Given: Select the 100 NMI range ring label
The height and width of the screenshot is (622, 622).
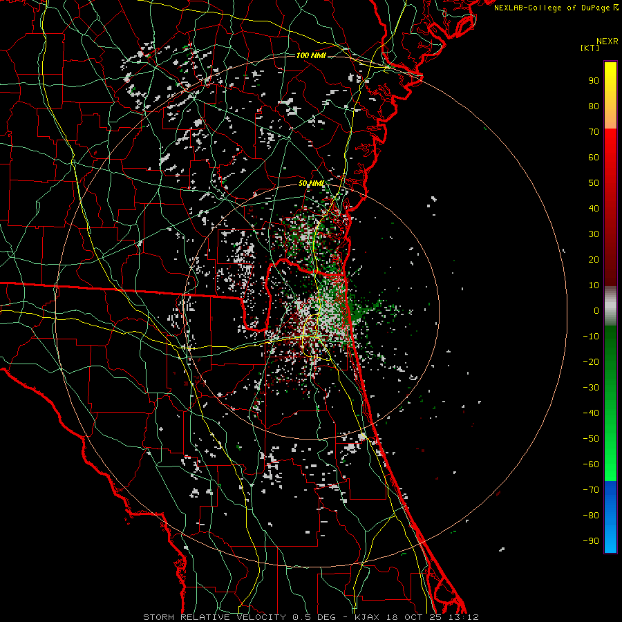Looking at the screenshot, I should click(x=311, y=55).
